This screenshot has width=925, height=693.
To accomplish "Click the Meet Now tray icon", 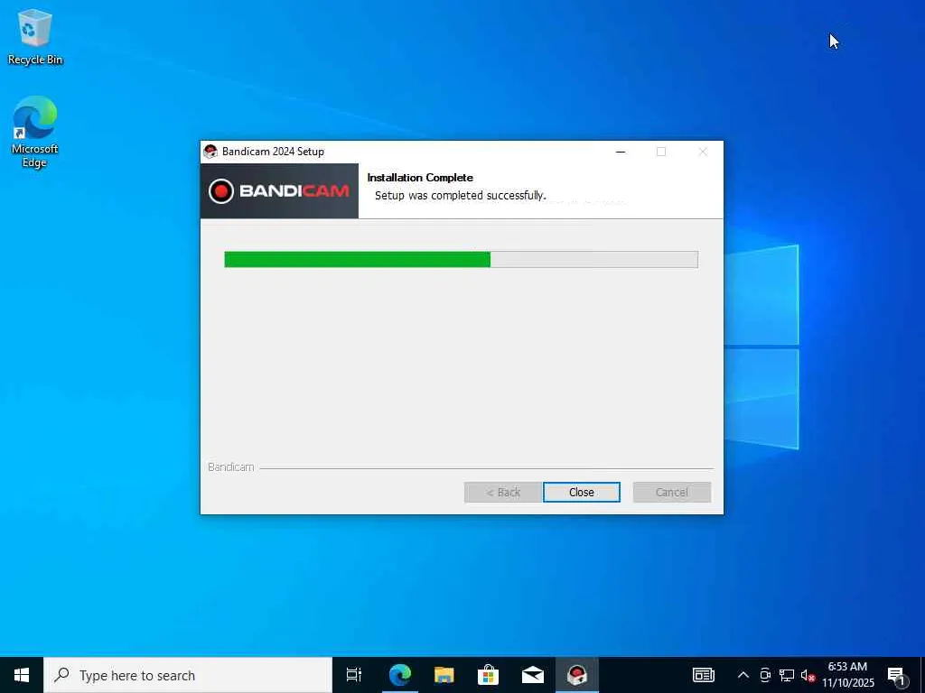I will click(x=765, y=675).
